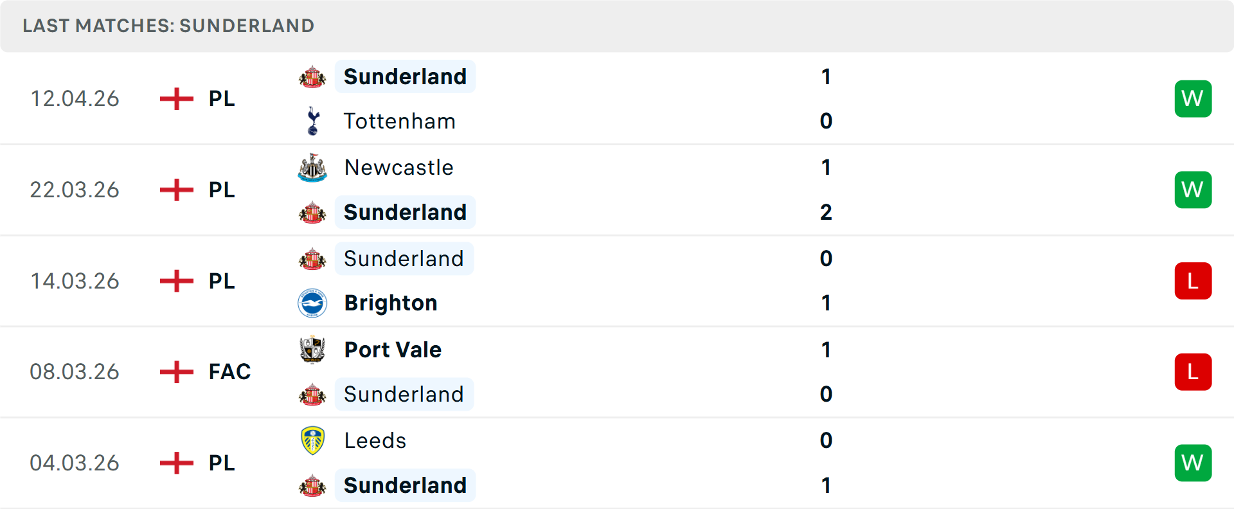1234x509 pixels.
Task: Click the LAST MATCHES: SUNDERLAND header
Action: tap(168, 26)
